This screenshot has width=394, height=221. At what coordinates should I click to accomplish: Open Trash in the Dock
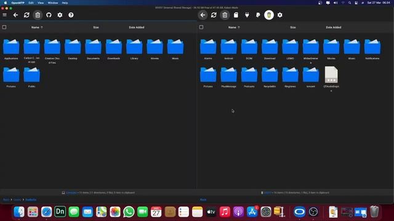374,212
